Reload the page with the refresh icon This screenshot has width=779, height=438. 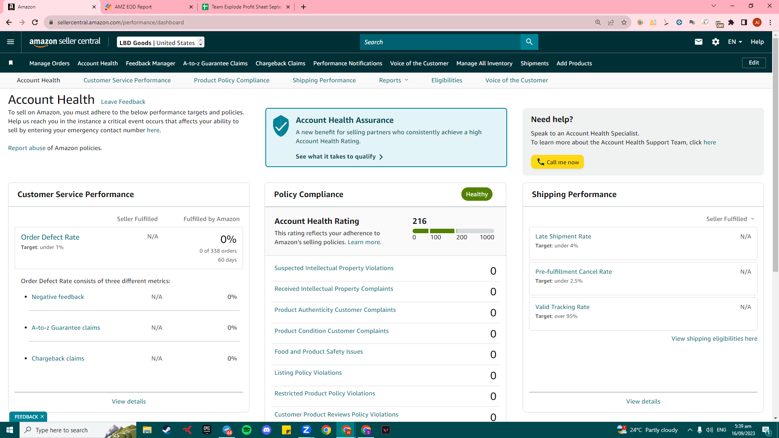coord(35,22)
